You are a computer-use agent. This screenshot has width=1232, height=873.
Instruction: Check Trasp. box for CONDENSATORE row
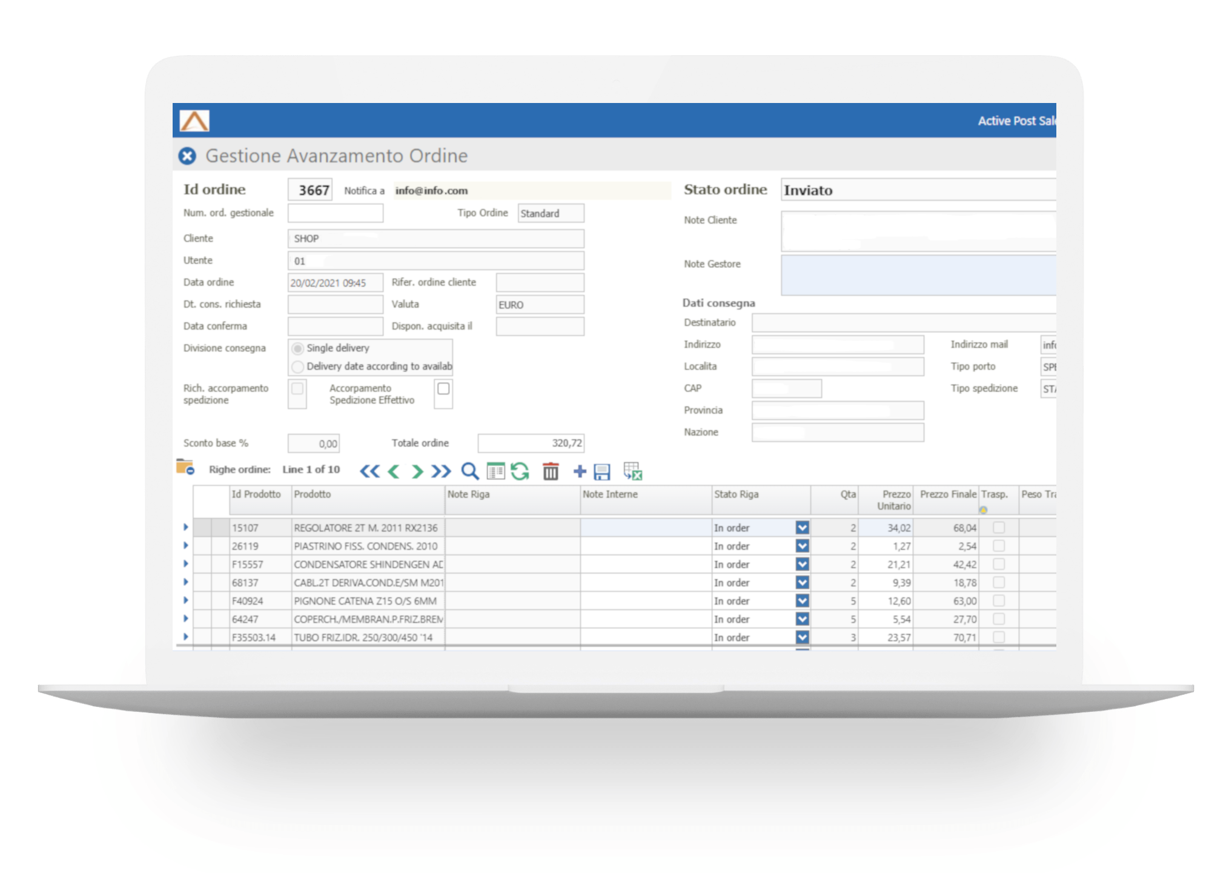pyautogui.click(x=999, y=564)
